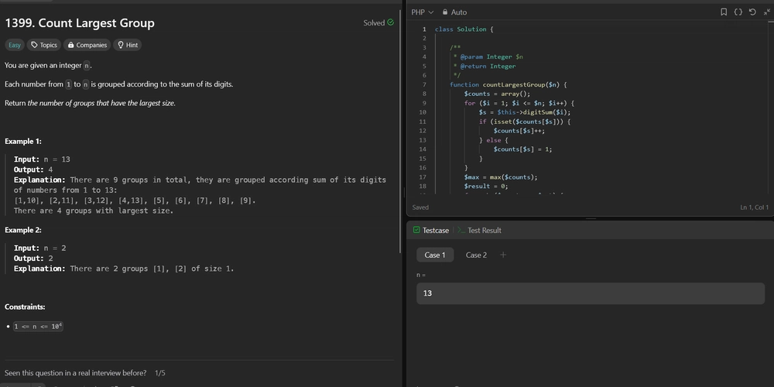
Task: Click the collapse editor arrows icon
Action: pos(766,12)
